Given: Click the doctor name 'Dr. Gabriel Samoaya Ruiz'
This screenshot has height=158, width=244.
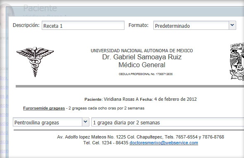Looking at the screenshot, I should coord(142,57).
